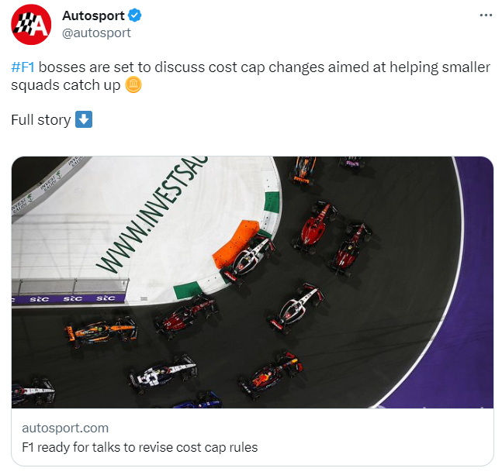Click the orange McLaren car in photo

pos(101,331)
